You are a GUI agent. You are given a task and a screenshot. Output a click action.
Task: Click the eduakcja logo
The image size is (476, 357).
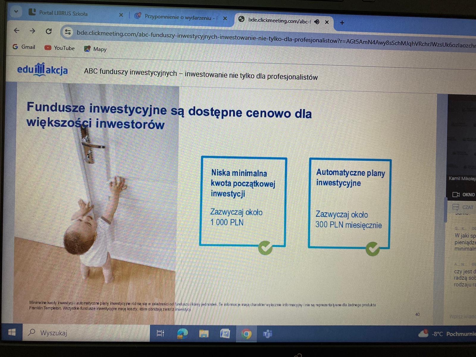coord(43,70)
